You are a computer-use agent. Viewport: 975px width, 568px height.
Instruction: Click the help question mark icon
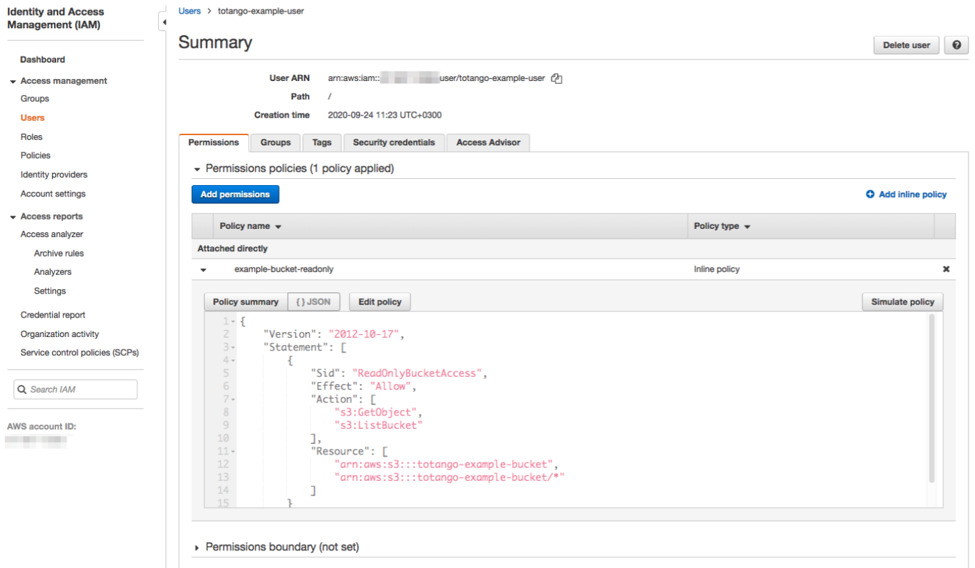coord(956,45)
